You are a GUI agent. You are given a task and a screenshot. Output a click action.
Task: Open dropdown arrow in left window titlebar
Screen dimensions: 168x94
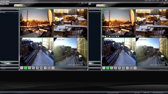(x=79, y=3)
